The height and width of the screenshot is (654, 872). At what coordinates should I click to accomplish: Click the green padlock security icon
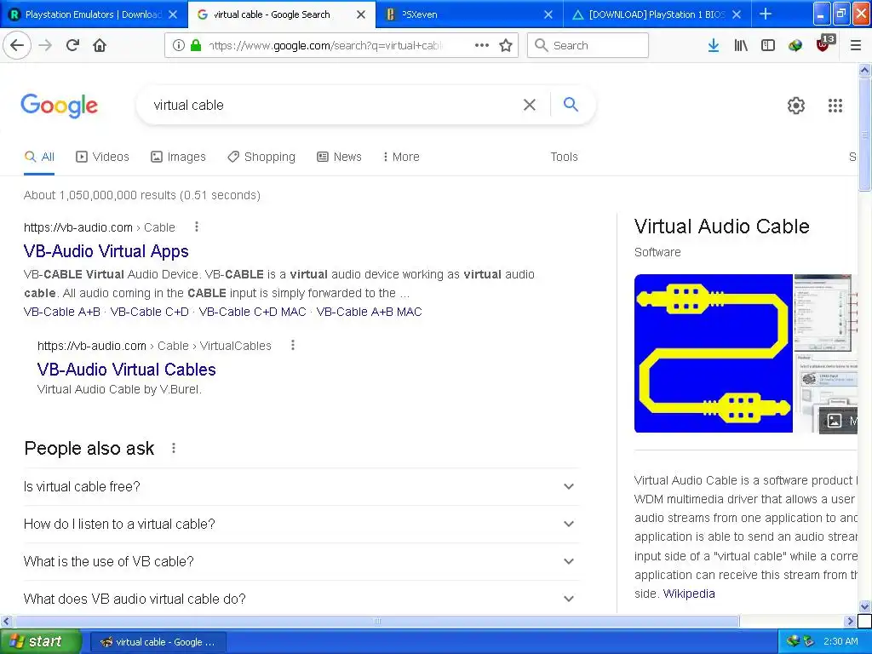(x=195, y=45)
